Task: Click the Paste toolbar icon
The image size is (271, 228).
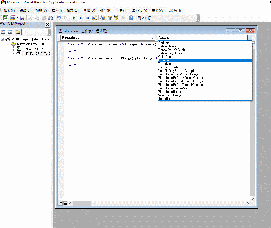Action: (44, 18)
